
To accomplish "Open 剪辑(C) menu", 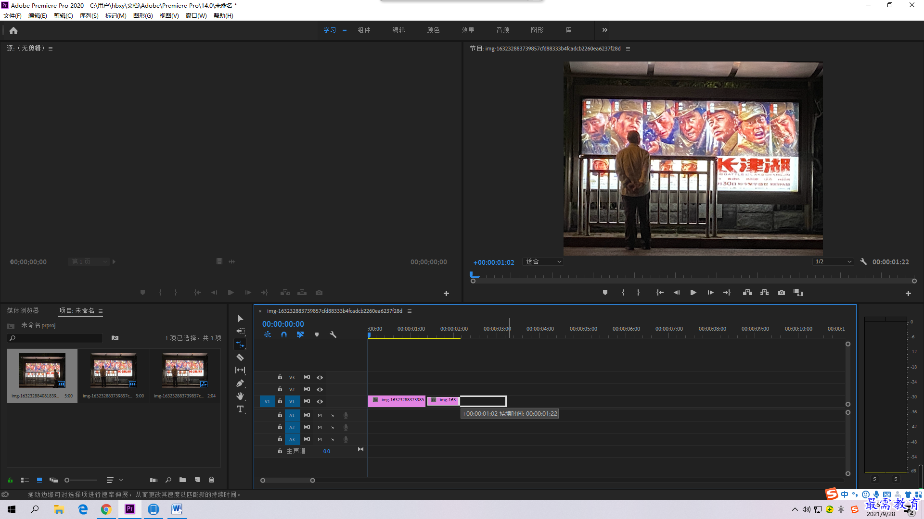I will 64,16.
